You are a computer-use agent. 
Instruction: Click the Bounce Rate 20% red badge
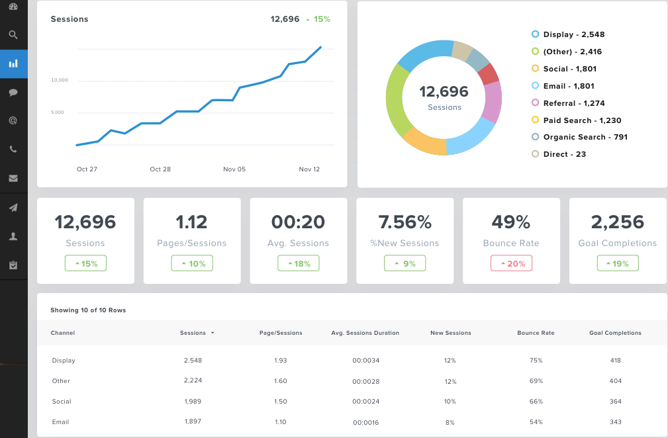511,263
